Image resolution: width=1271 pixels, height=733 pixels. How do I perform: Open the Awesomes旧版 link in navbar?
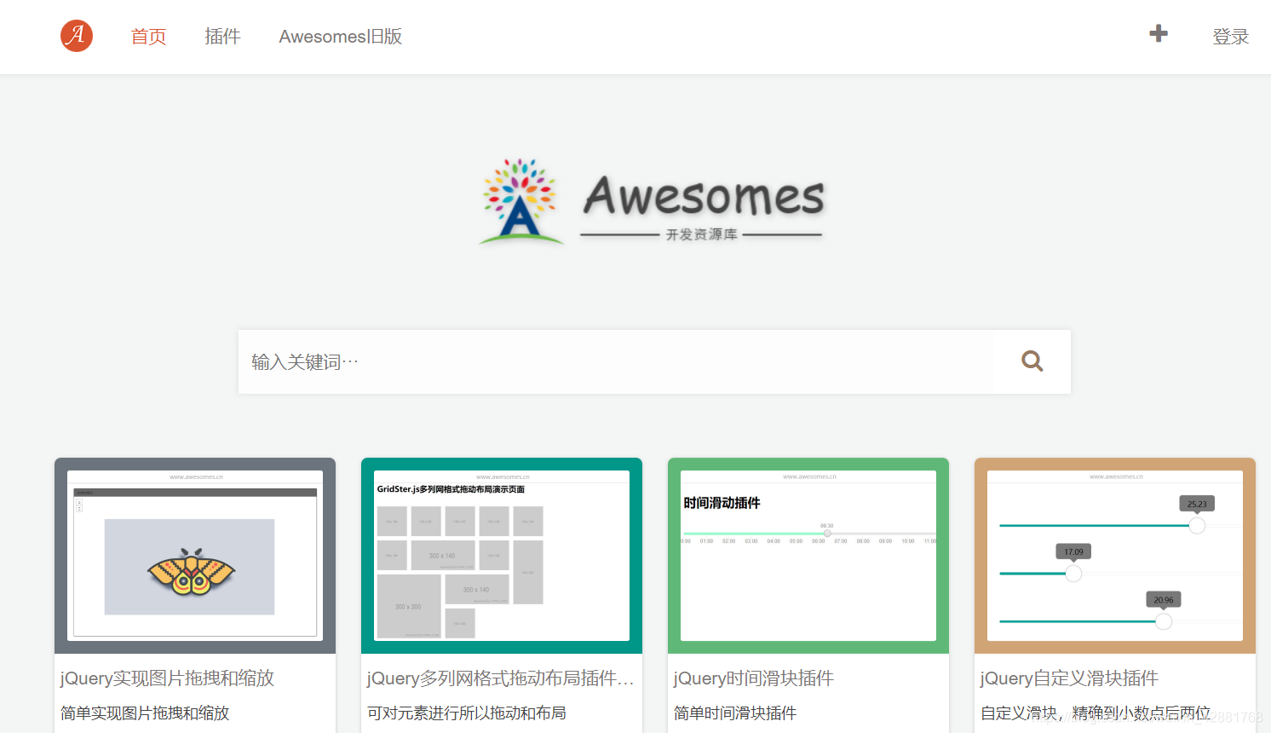[x=341, y=37]
